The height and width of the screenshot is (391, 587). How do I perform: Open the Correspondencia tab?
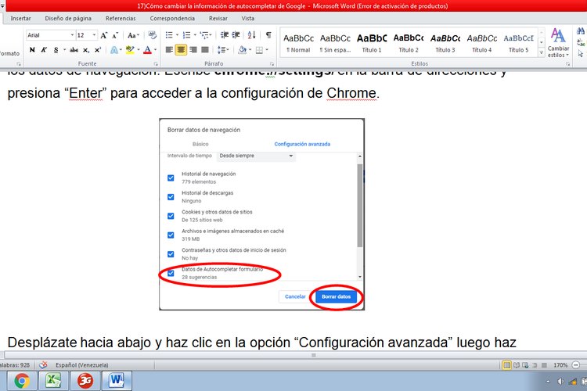[x=172, y=18]
